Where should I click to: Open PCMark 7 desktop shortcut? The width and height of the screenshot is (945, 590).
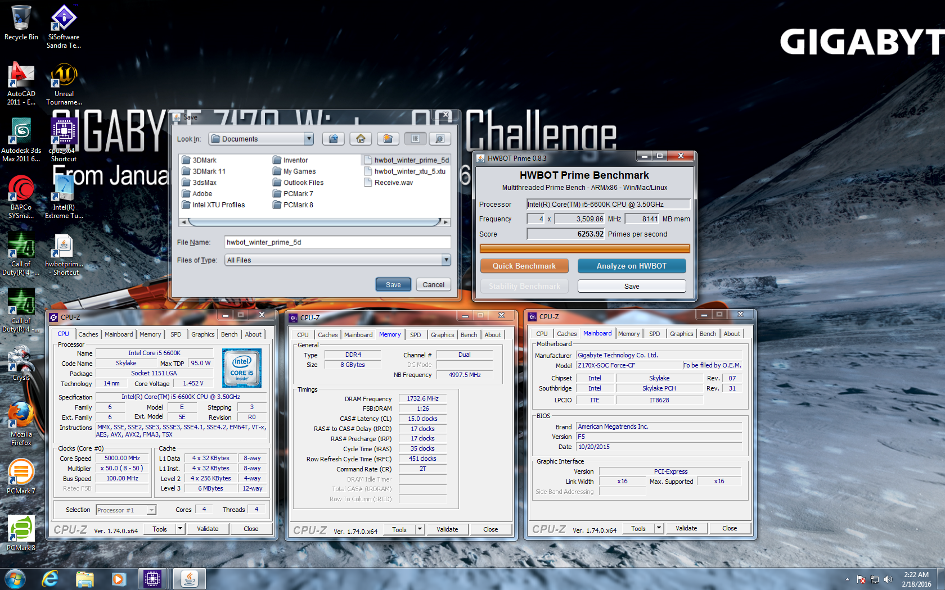21,476
